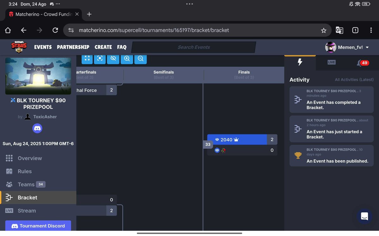Click the Teams count badge 34

tap(40, 184)
